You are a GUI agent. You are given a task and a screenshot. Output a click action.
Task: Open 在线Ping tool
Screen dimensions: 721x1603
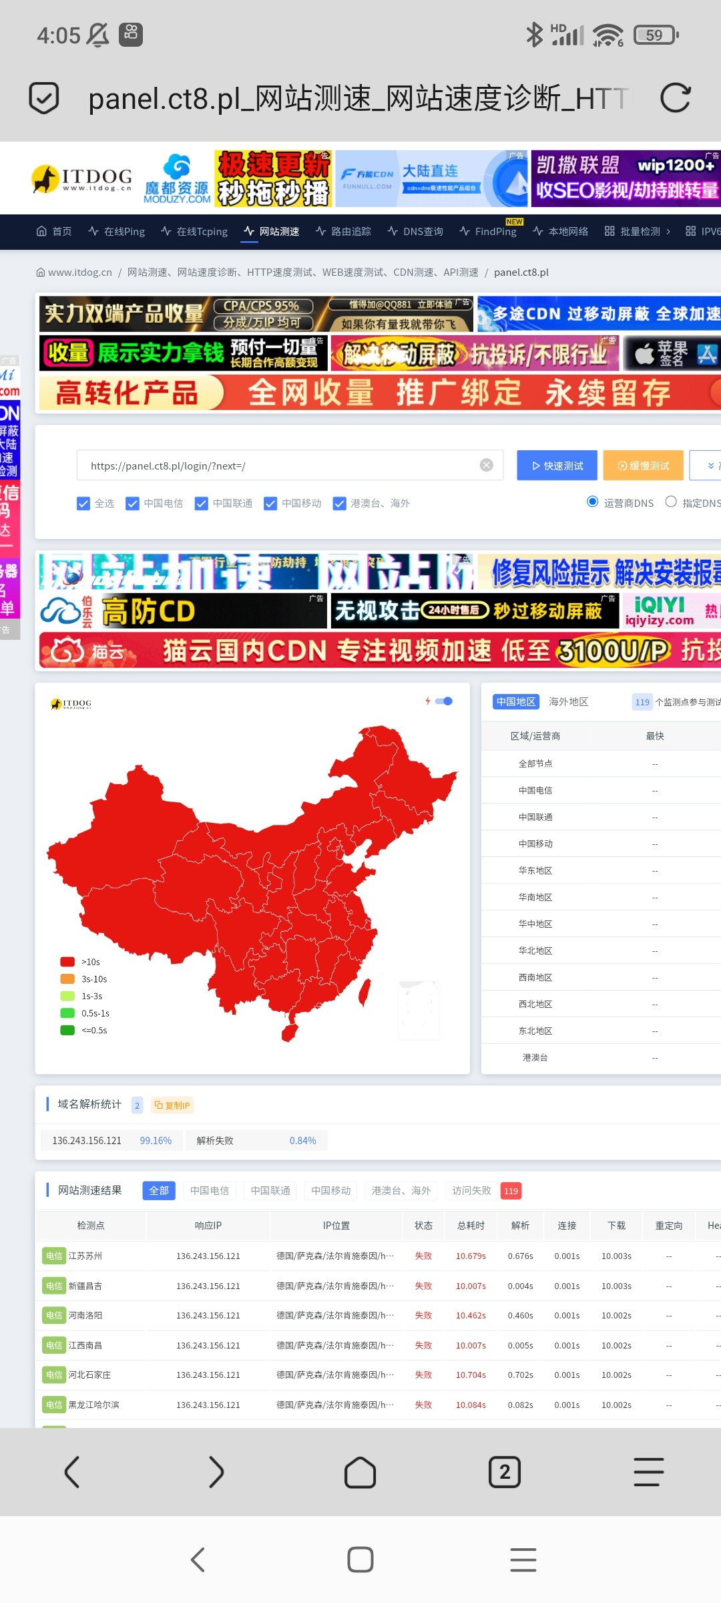[116, 231]
